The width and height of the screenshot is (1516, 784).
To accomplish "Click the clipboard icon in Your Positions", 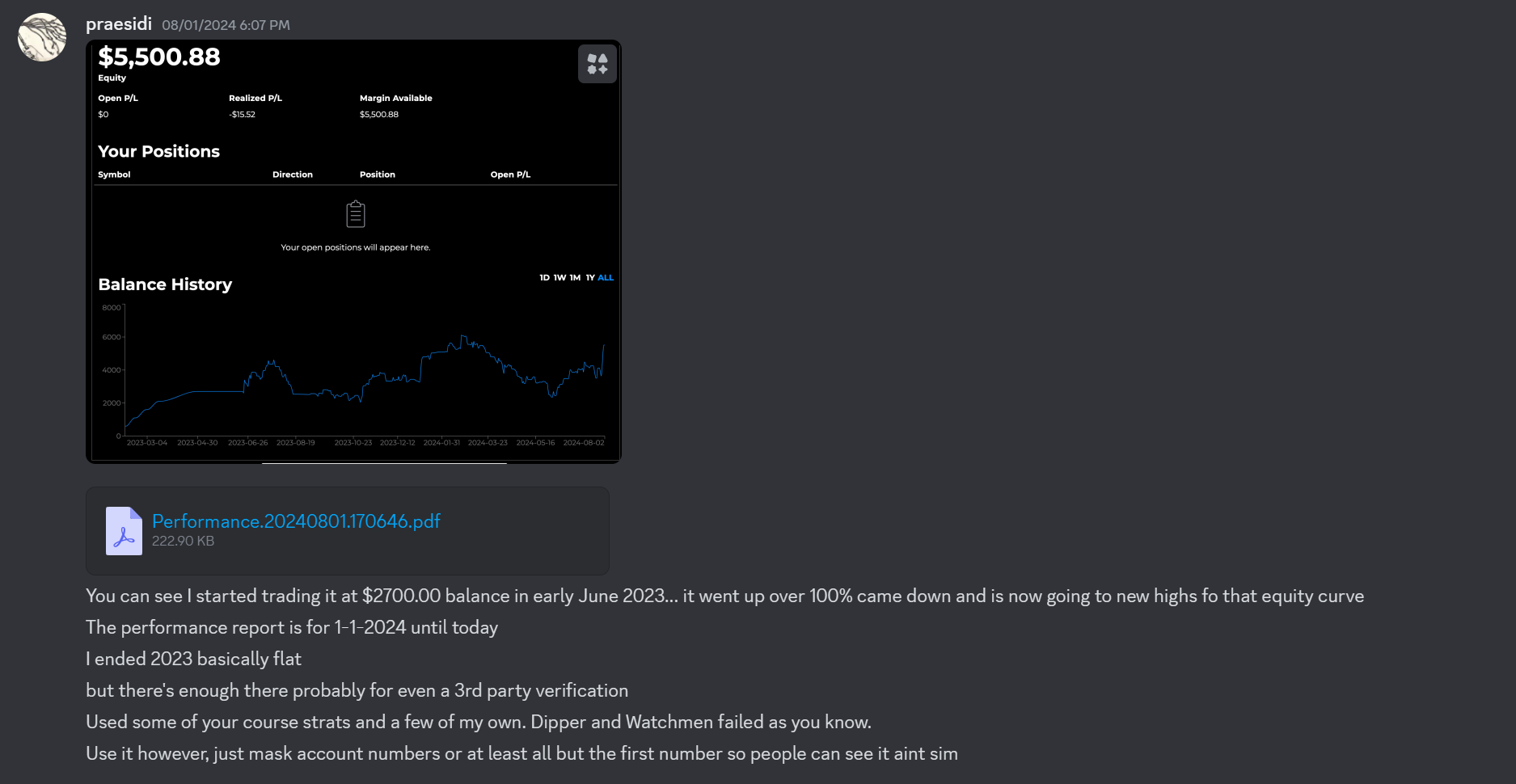I will (x=356, y=214).
